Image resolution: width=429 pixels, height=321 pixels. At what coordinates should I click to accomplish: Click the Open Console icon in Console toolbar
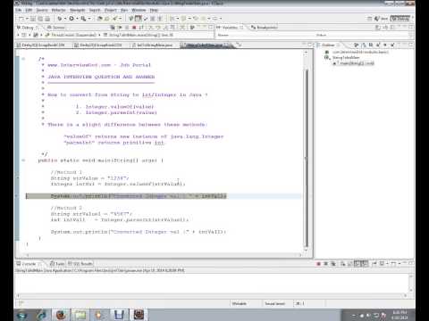point(394,264)
